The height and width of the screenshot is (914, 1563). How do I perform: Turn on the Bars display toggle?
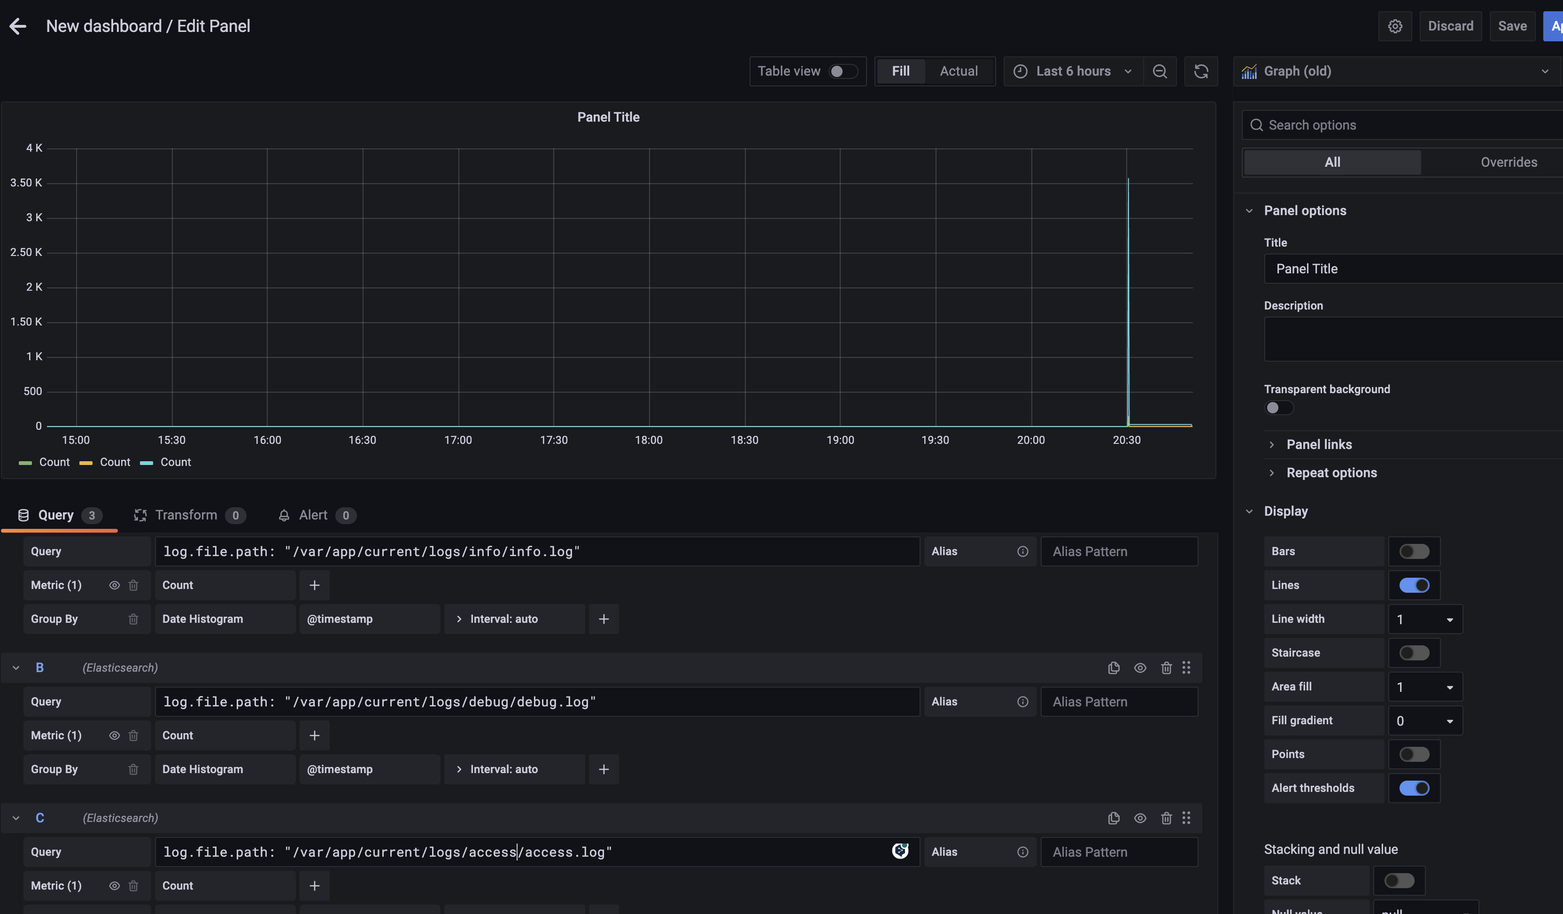click(1414, 551)
